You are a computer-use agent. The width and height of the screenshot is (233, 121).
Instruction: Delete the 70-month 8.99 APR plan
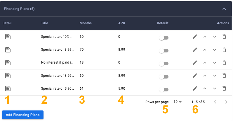tap(224, 50)
